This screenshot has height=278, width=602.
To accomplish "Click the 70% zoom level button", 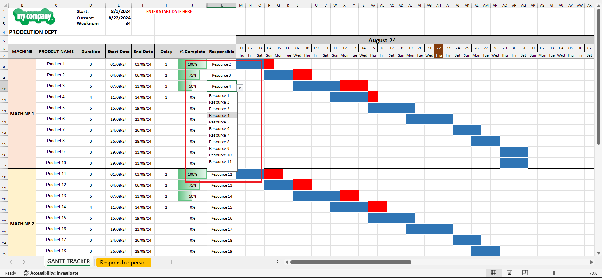I will click(x=593, y=273).
